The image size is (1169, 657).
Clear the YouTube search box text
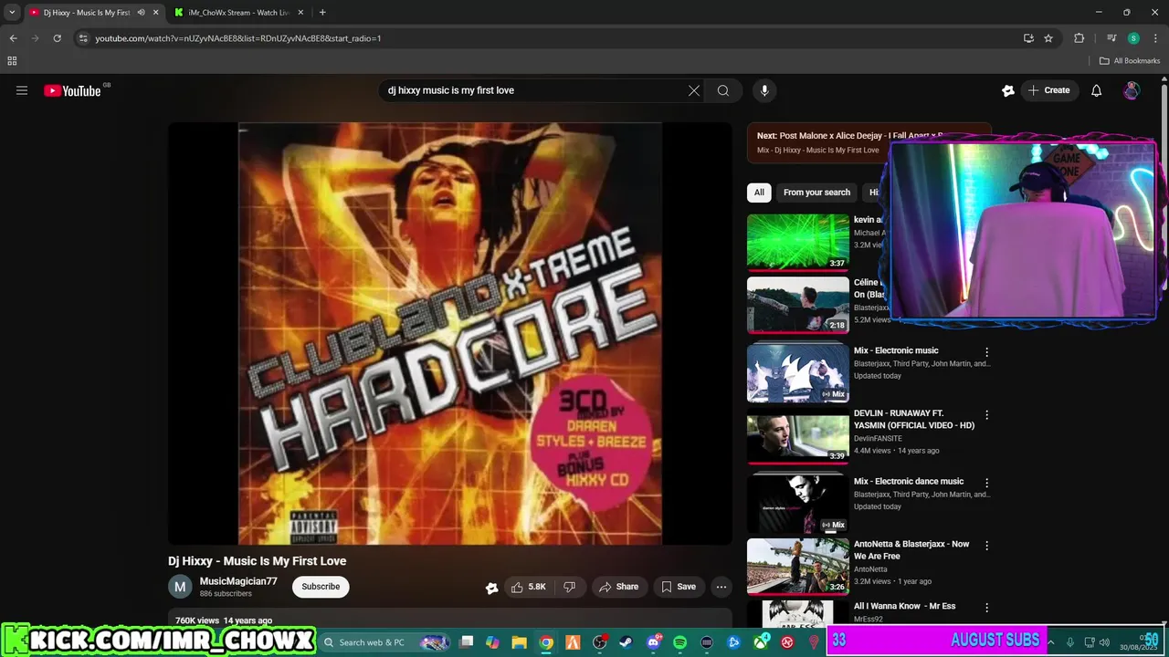pos(694,90)
